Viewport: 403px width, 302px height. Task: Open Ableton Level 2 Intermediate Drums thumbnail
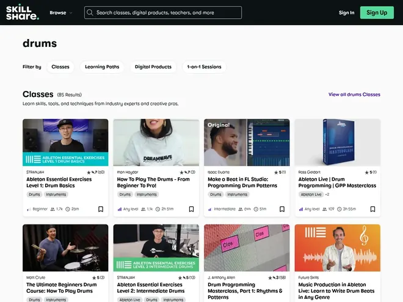point(156,248)
